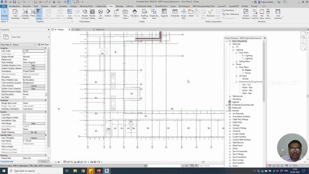Switch to the Systems ribbon tab
309x174 pixels.
tap(44, 6)
